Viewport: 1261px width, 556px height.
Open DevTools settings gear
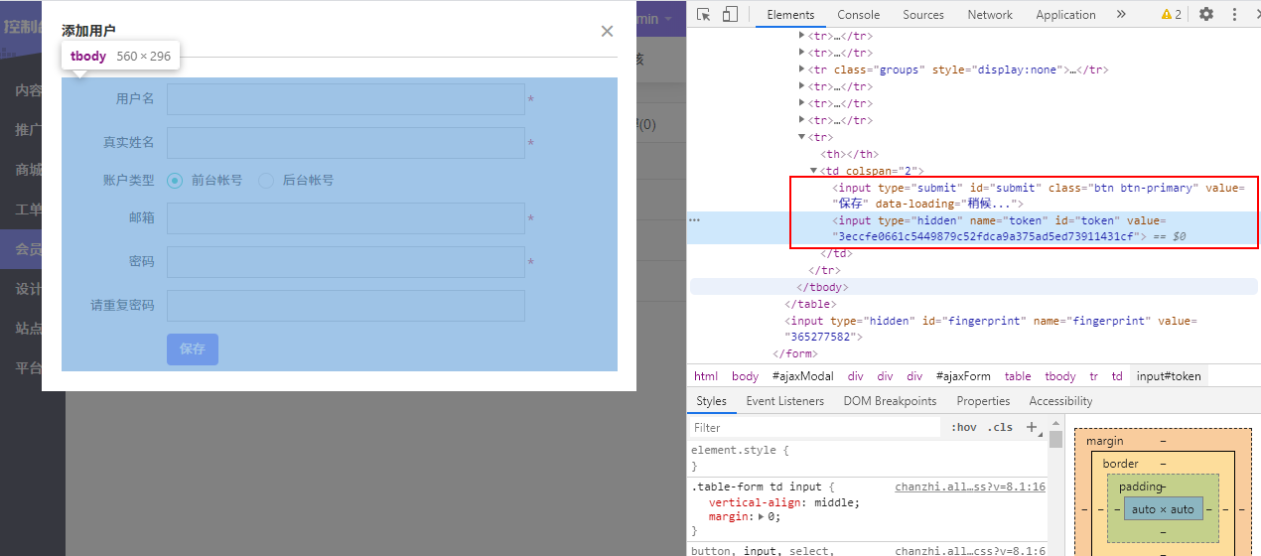coord(1206,14)
